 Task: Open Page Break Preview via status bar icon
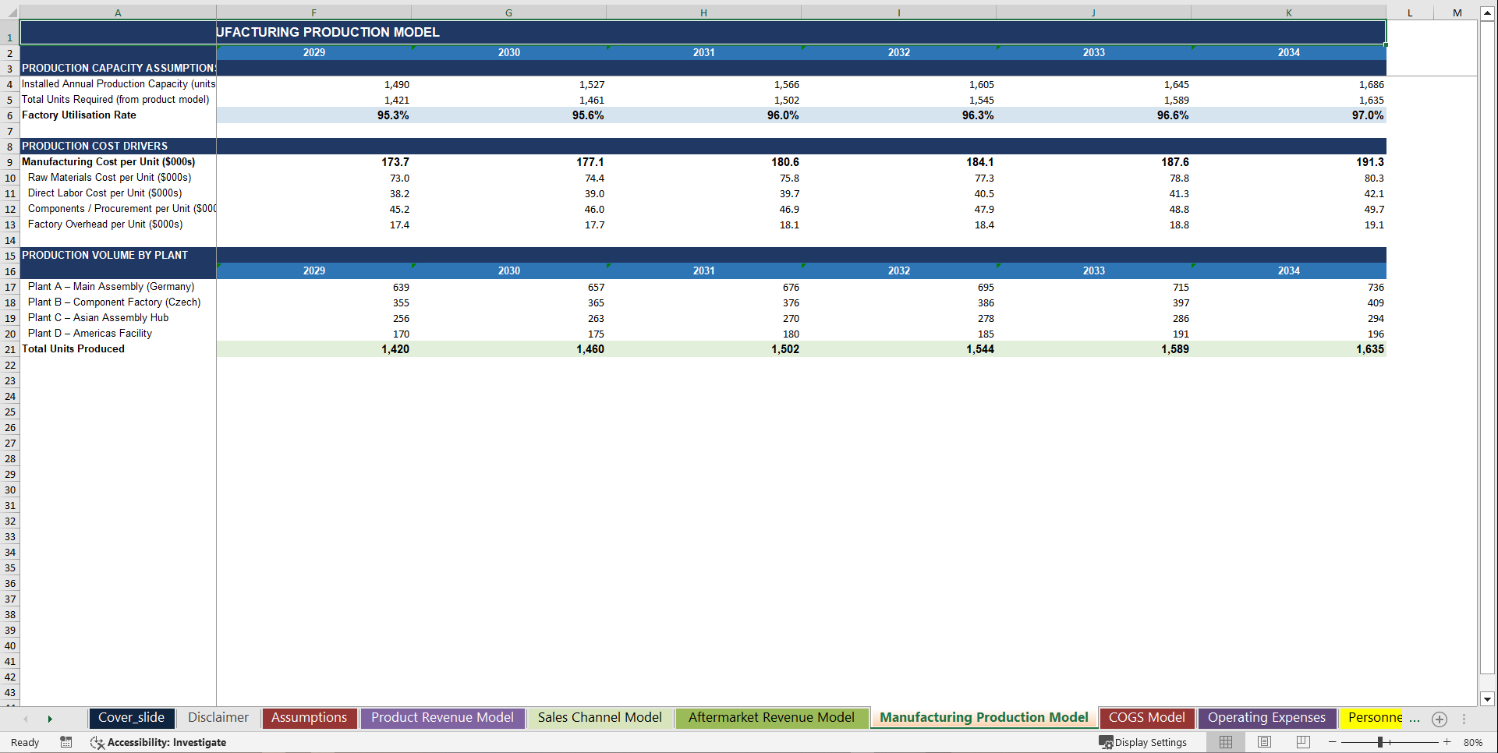(x=1301, y=742)
